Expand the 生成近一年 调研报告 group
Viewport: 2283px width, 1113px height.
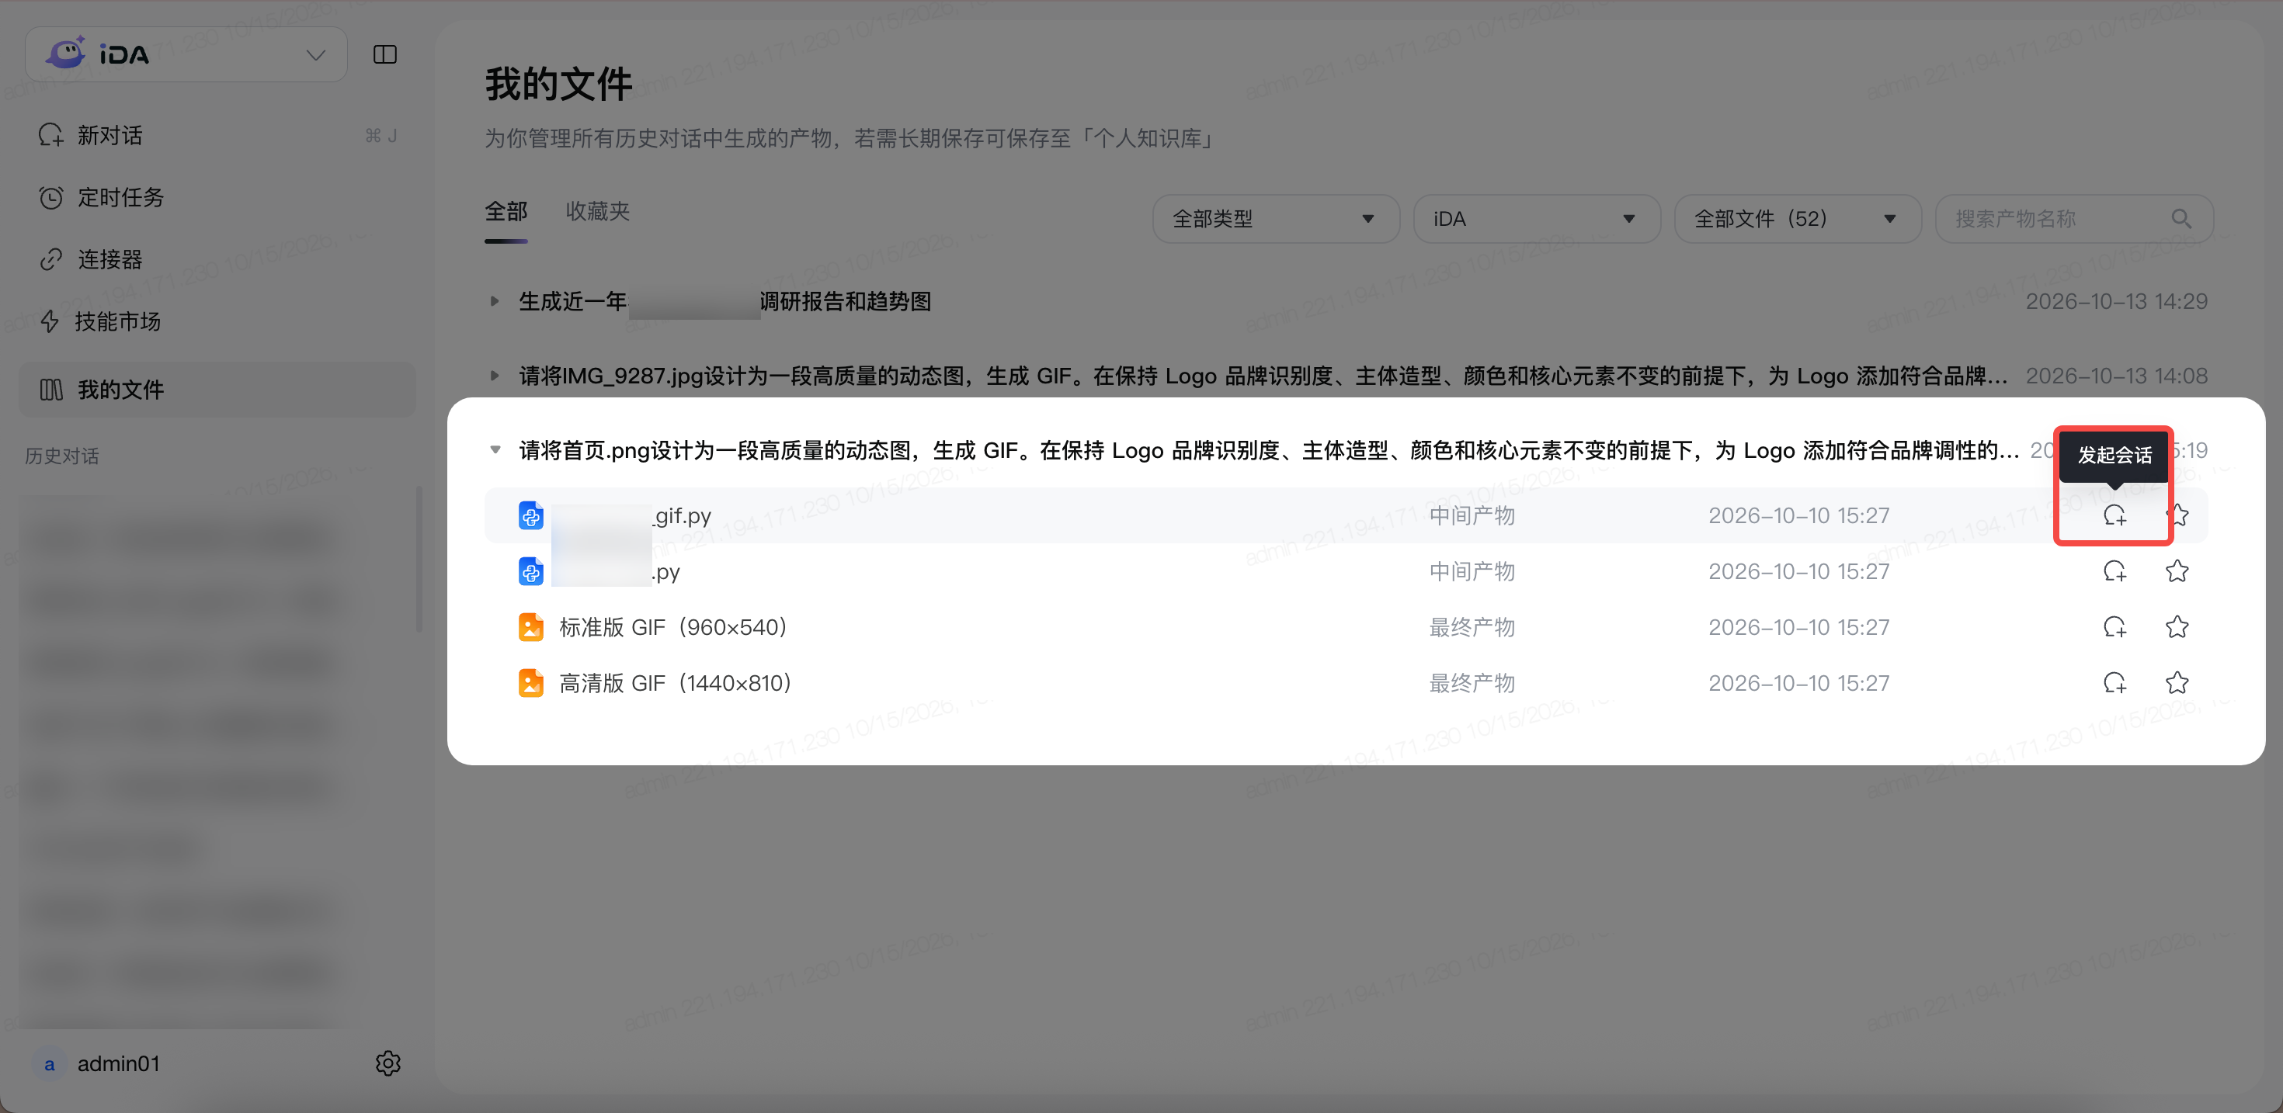point(495,301)
